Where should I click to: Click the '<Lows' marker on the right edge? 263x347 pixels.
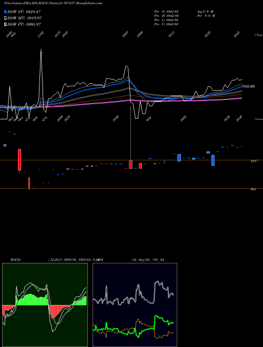(259, 119)
